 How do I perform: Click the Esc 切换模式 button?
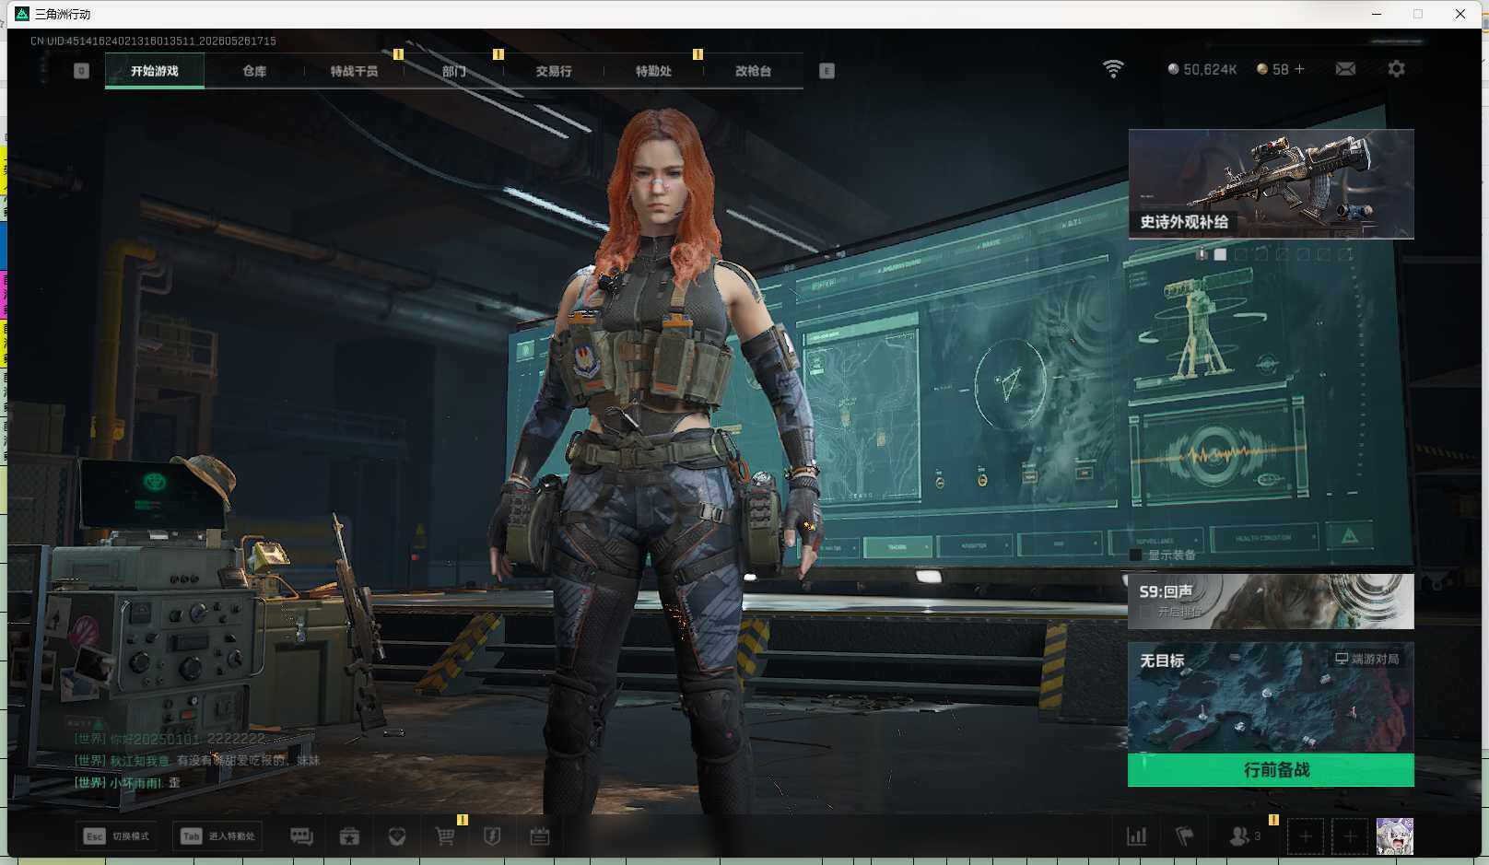(116, 836)
